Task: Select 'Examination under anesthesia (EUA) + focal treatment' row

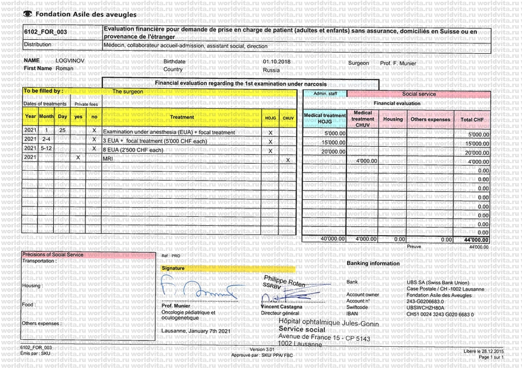Action: pos(169,132)
